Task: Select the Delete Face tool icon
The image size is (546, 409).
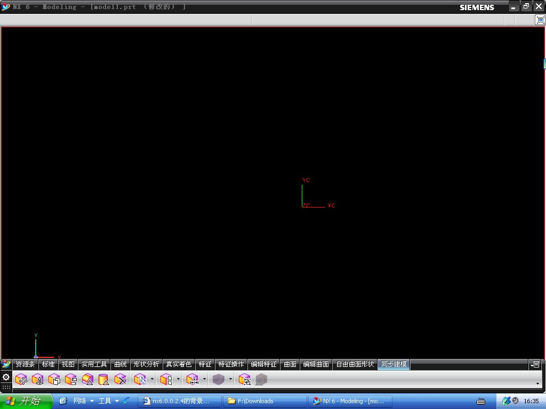Action: tap(120, 379)
